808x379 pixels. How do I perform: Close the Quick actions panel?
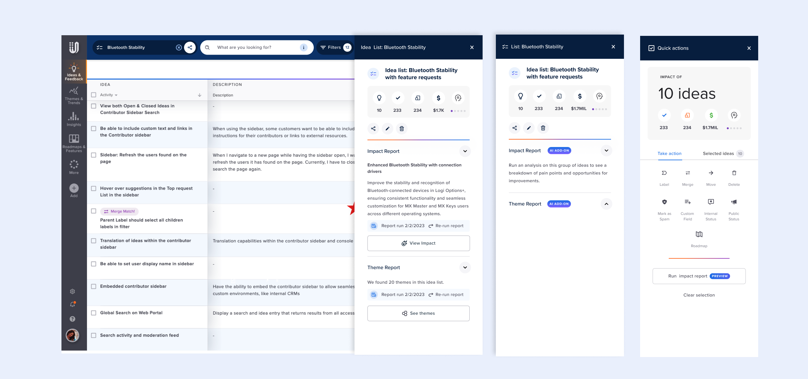(x=749, y=48)
